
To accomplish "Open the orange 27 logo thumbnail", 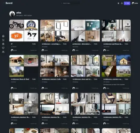I will coord(16,36).
